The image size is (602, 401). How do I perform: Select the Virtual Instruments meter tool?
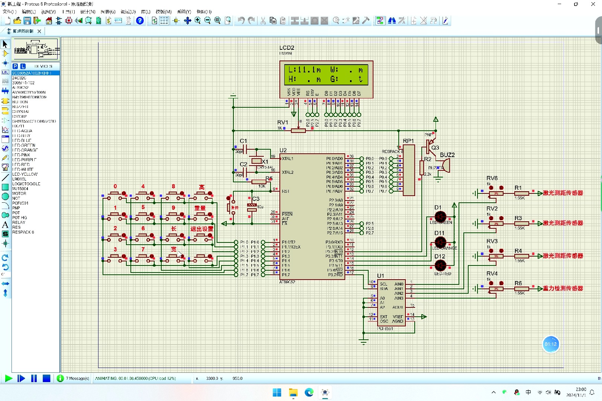tap(5, 167)
